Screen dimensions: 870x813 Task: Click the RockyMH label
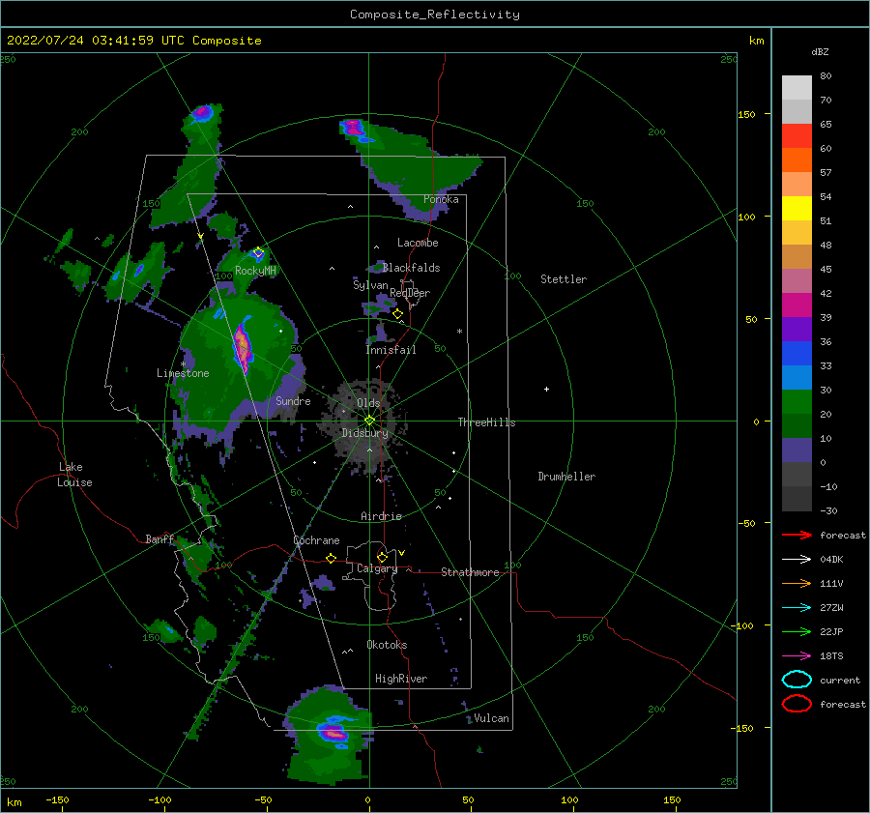[255, 271]
